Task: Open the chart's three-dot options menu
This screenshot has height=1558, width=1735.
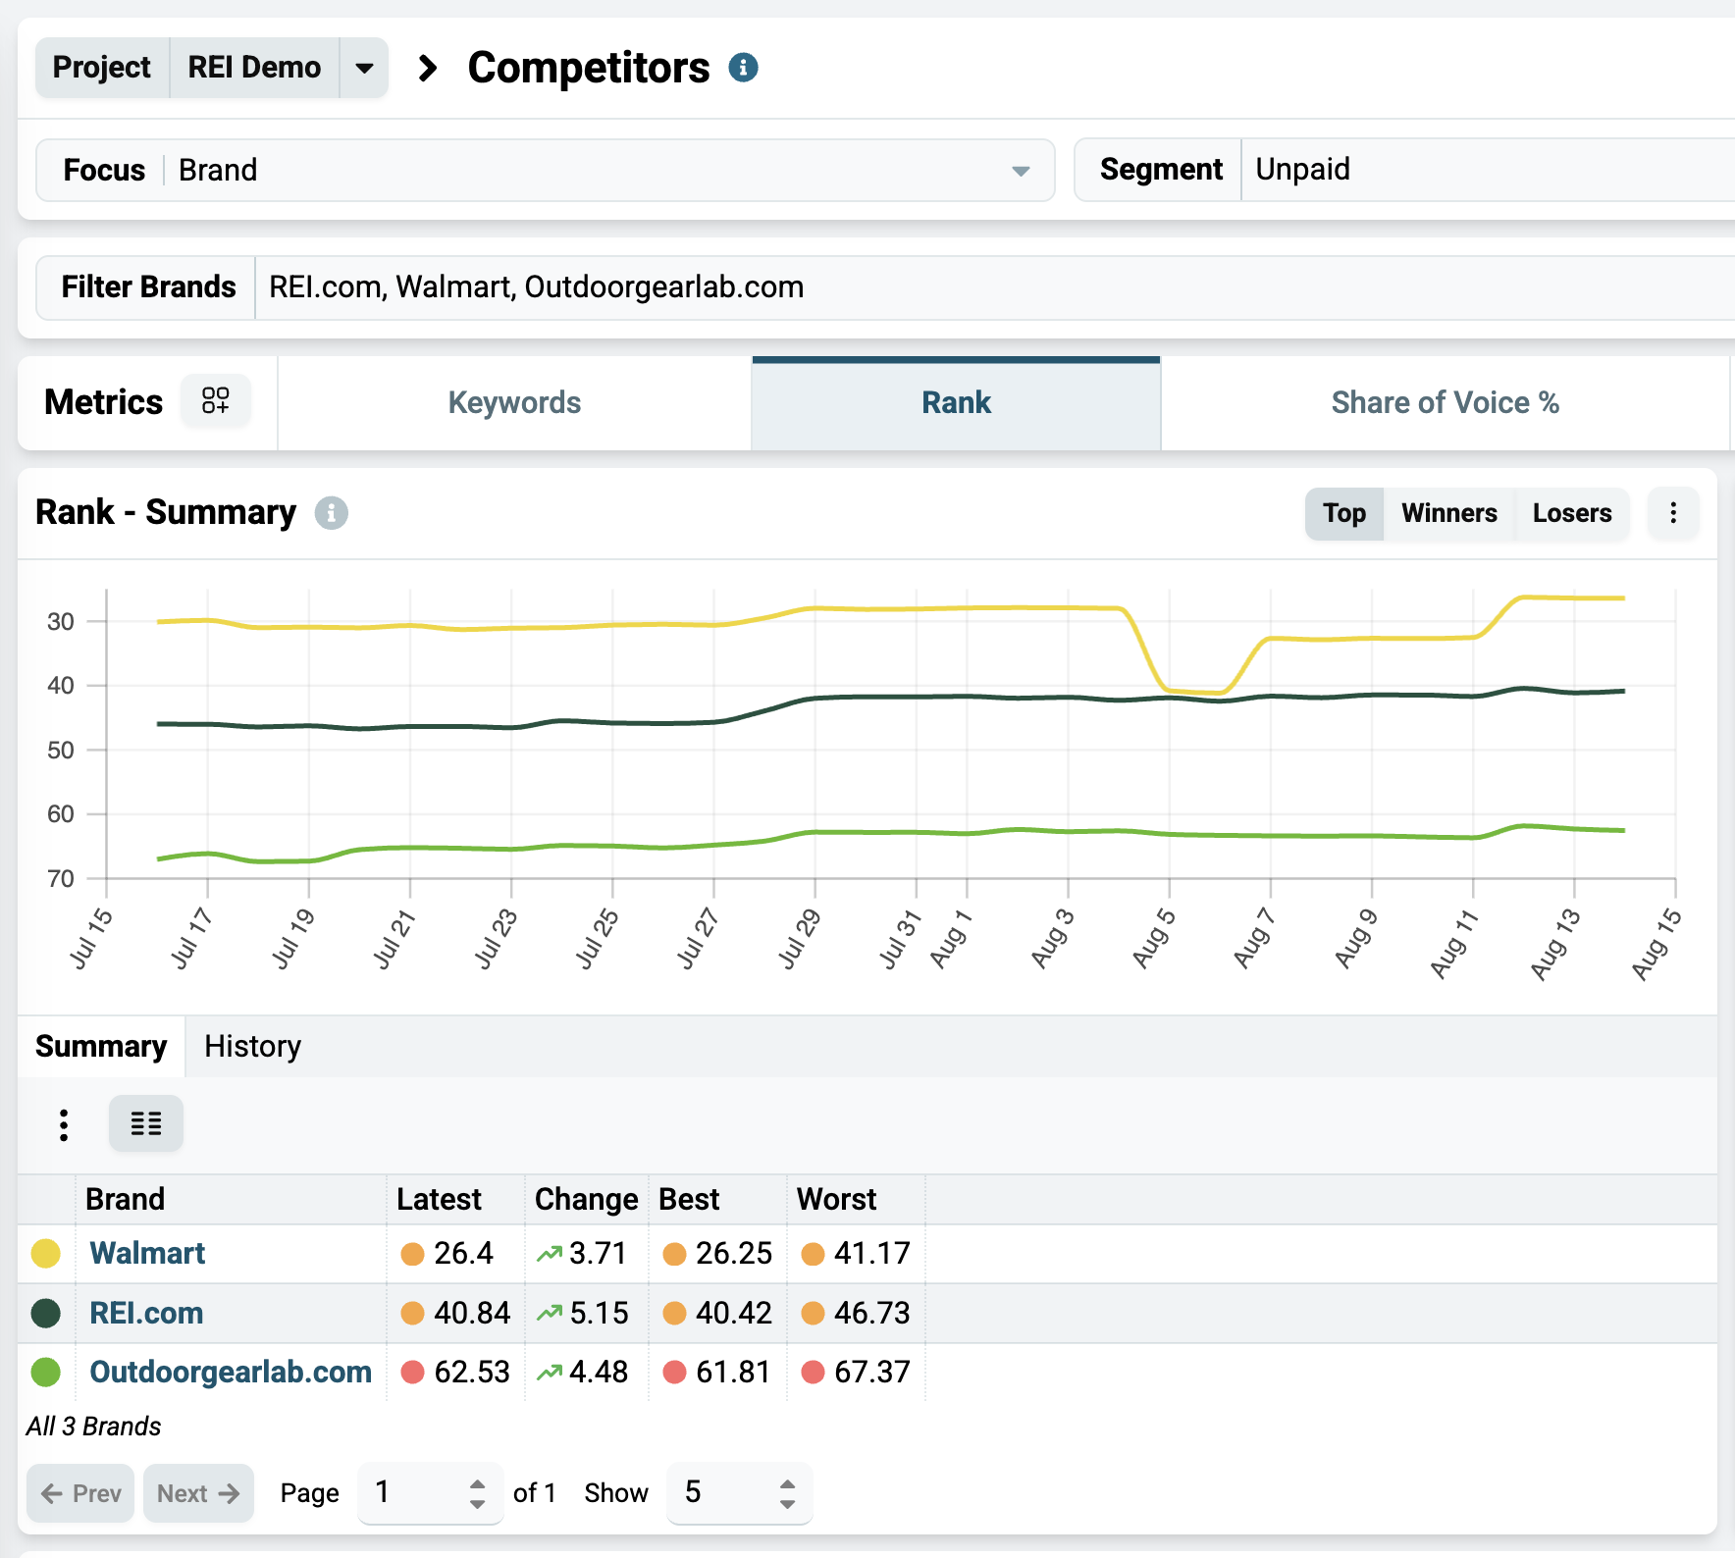Action: click(1673, 512)
